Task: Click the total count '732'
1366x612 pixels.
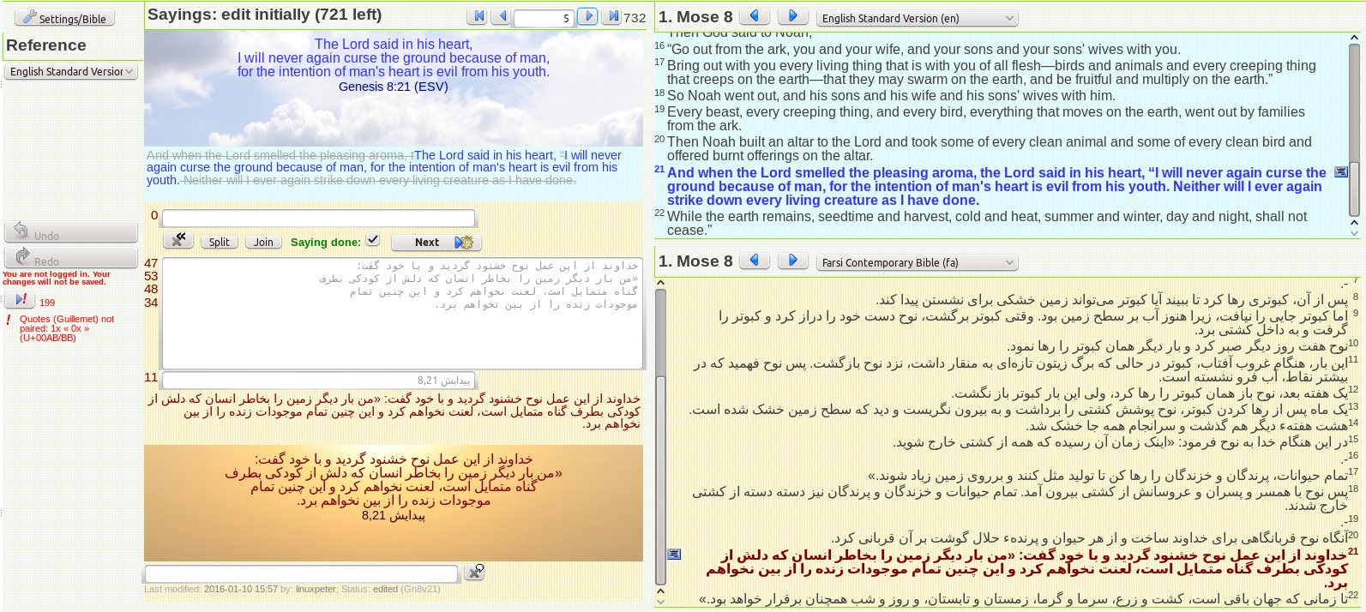Action: coord(635,17)
